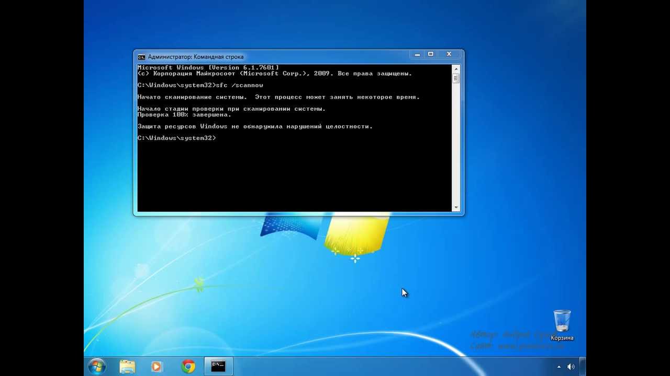Open Windows Explorer from the taskbar
Viewport: 670px width, 376px height.
coord(127,367)
